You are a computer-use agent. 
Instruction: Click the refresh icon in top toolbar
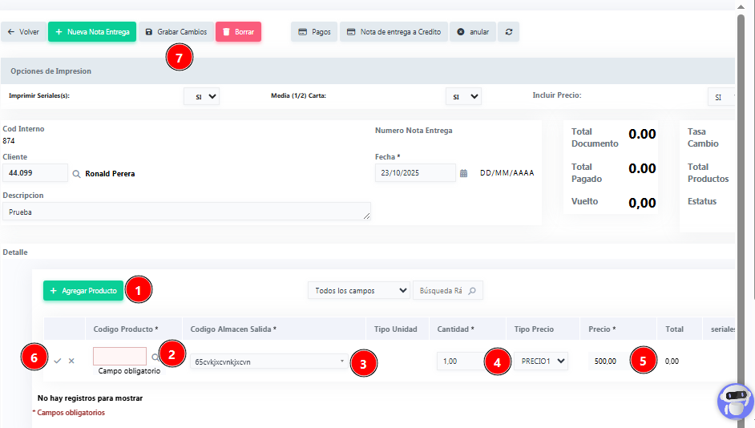pos(508,32)
